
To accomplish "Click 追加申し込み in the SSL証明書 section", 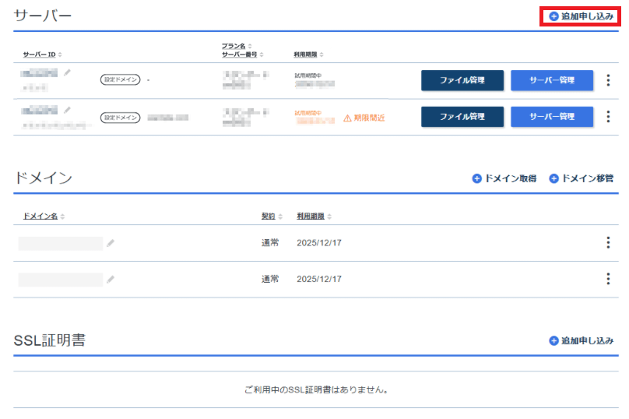I will [x=581, y=341].
